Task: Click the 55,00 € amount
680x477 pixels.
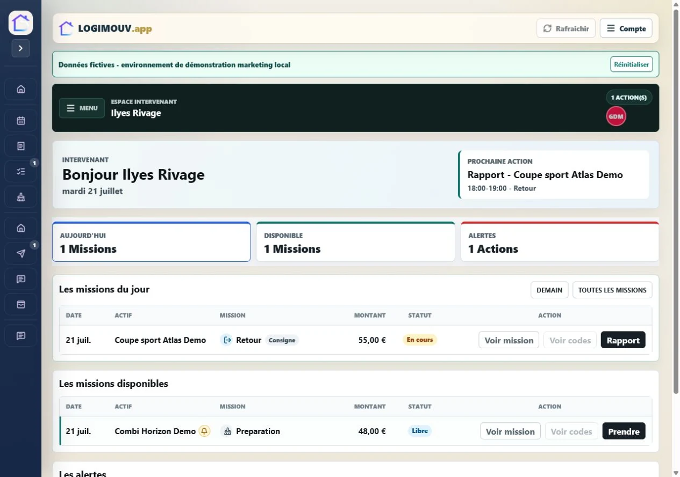Action: click(372, 340)
